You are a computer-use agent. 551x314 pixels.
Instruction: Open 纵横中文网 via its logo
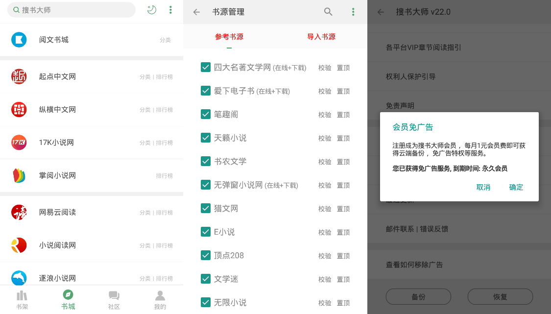click(x=19, y=109)
